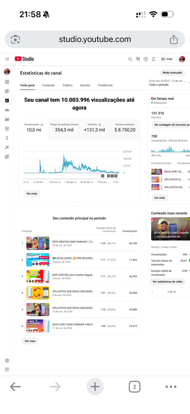The image size is (190, 414).
Task: Switch to the Receita tab
Action: [85, 85]
